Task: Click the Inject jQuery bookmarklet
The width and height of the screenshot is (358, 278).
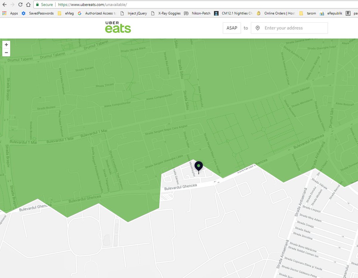Action: tap(134, 13)
